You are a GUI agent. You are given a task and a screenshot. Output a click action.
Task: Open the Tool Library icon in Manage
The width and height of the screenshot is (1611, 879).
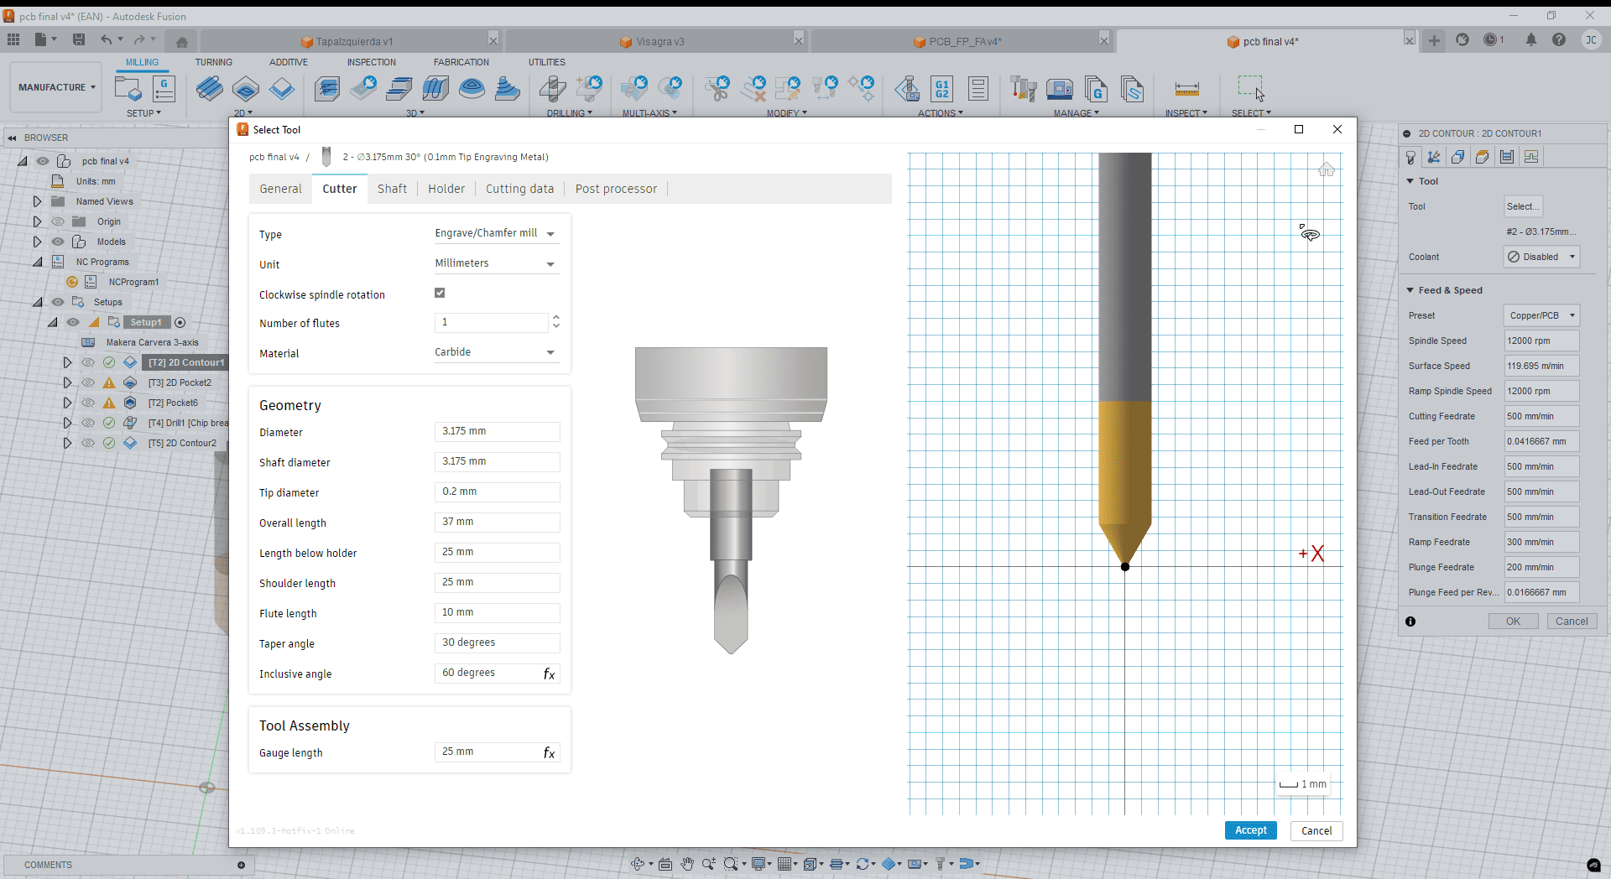[x=1024, y=88]
